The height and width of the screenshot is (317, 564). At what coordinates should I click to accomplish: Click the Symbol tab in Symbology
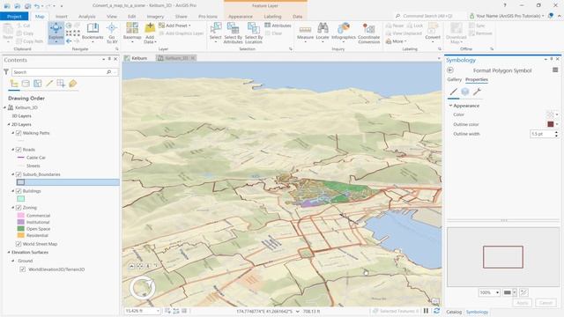click(454, 92)
